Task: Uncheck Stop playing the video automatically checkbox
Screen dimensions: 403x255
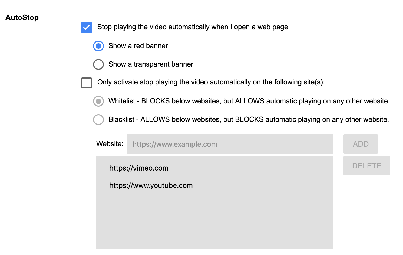Action: coord(87,28)
